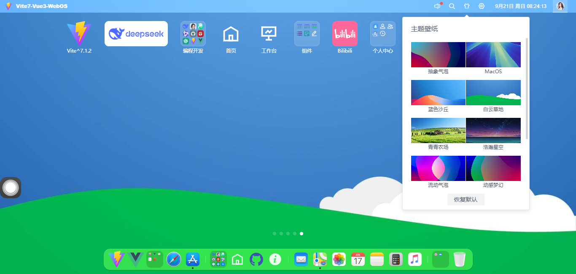
Task: Select the 浩瀚星空 starry sky wallpaper
Action: 493,130
